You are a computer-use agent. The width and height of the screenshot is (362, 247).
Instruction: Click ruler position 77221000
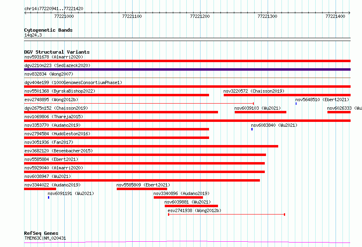[x=64, y=16]
